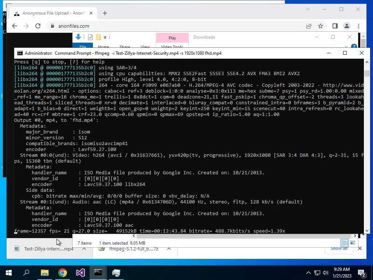Screen dimensions: 373x280
Task: Select the Play tab in Explorer ribbon
Action: click(172, 38)
